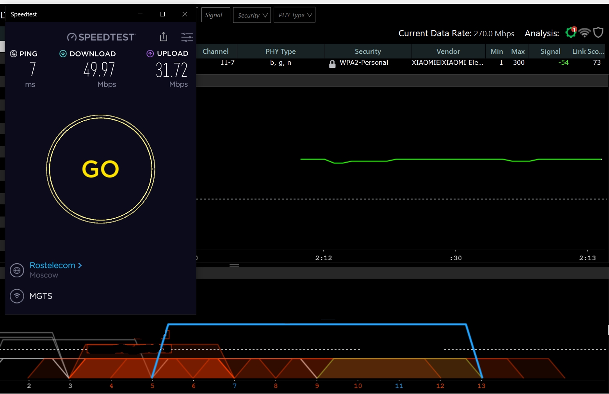
Task: Minimize the Speedtest window
Action: [x=140, y=14]
